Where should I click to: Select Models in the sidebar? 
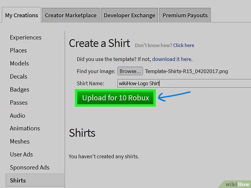(x=19, y=63)
